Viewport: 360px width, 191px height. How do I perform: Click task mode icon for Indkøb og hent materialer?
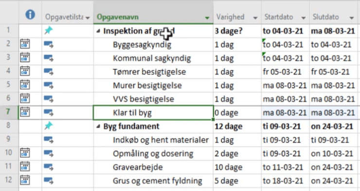coord(49,140)
